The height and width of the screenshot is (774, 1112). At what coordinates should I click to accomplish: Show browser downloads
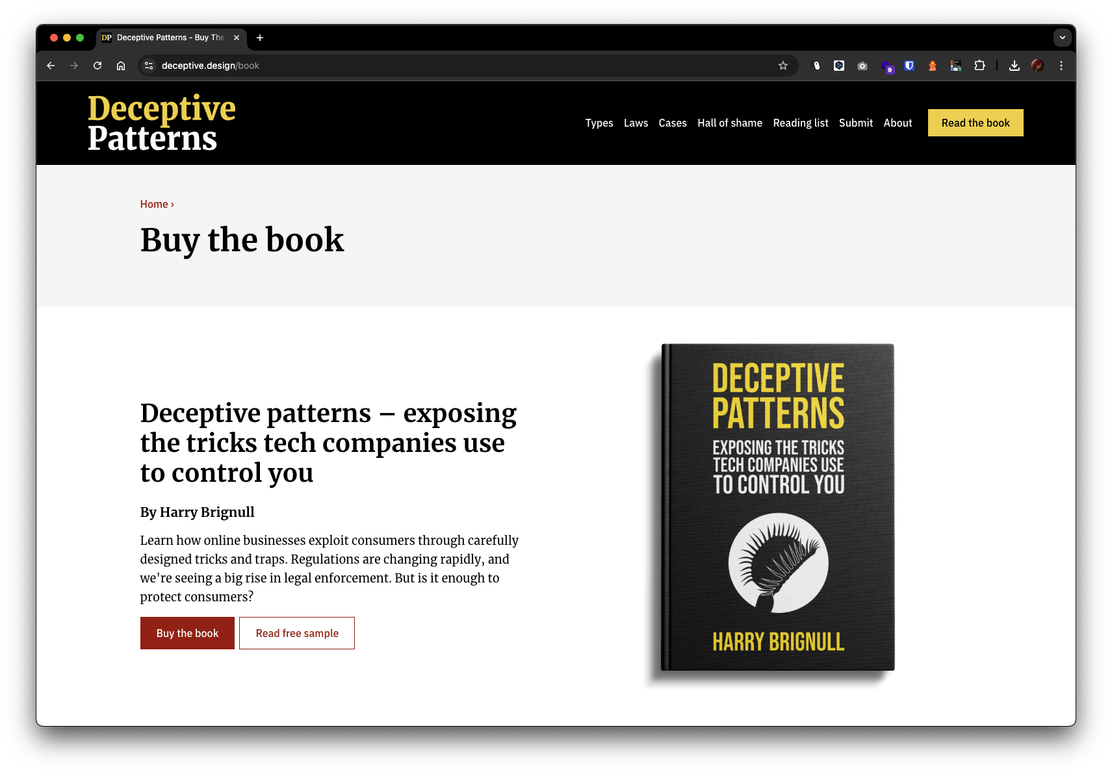click(1014, 66)
